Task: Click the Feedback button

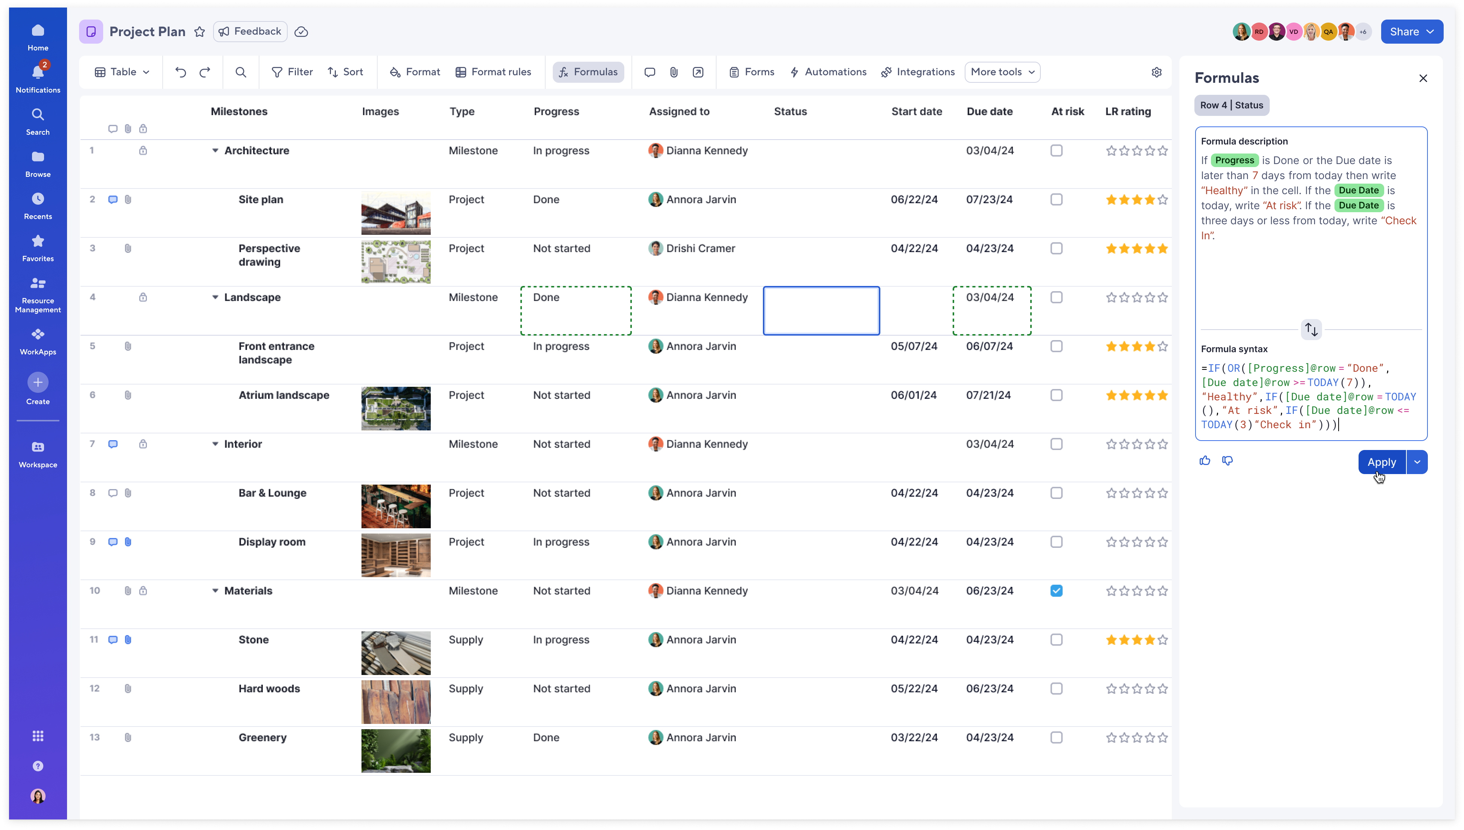Action: (250, 32)
